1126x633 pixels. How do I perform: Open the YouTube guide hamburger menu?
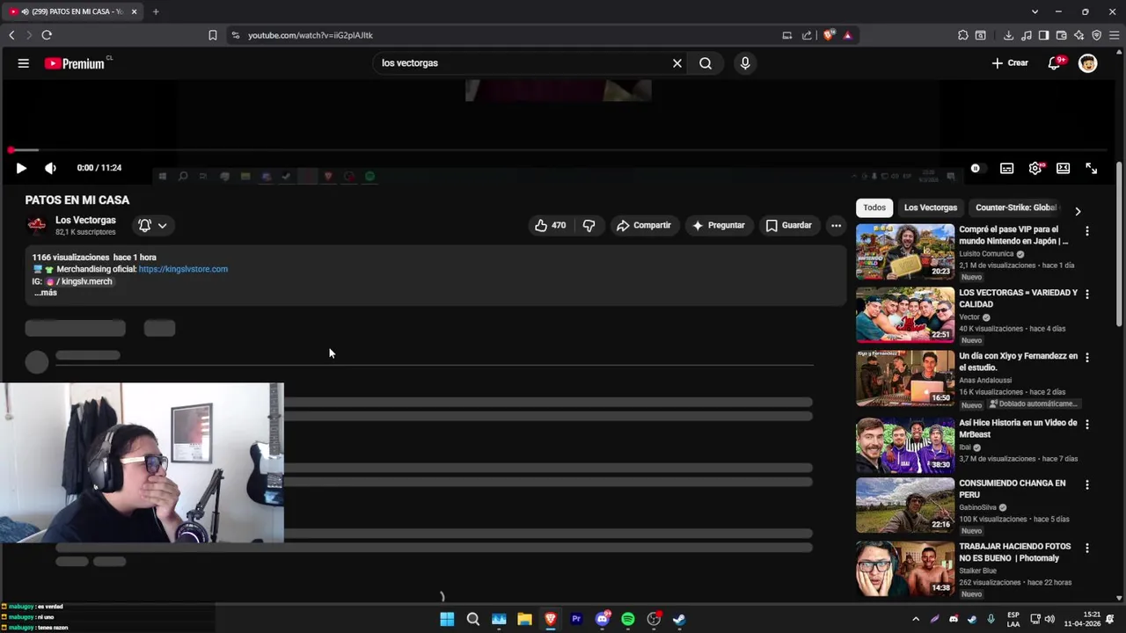click(x=24, y=63)
